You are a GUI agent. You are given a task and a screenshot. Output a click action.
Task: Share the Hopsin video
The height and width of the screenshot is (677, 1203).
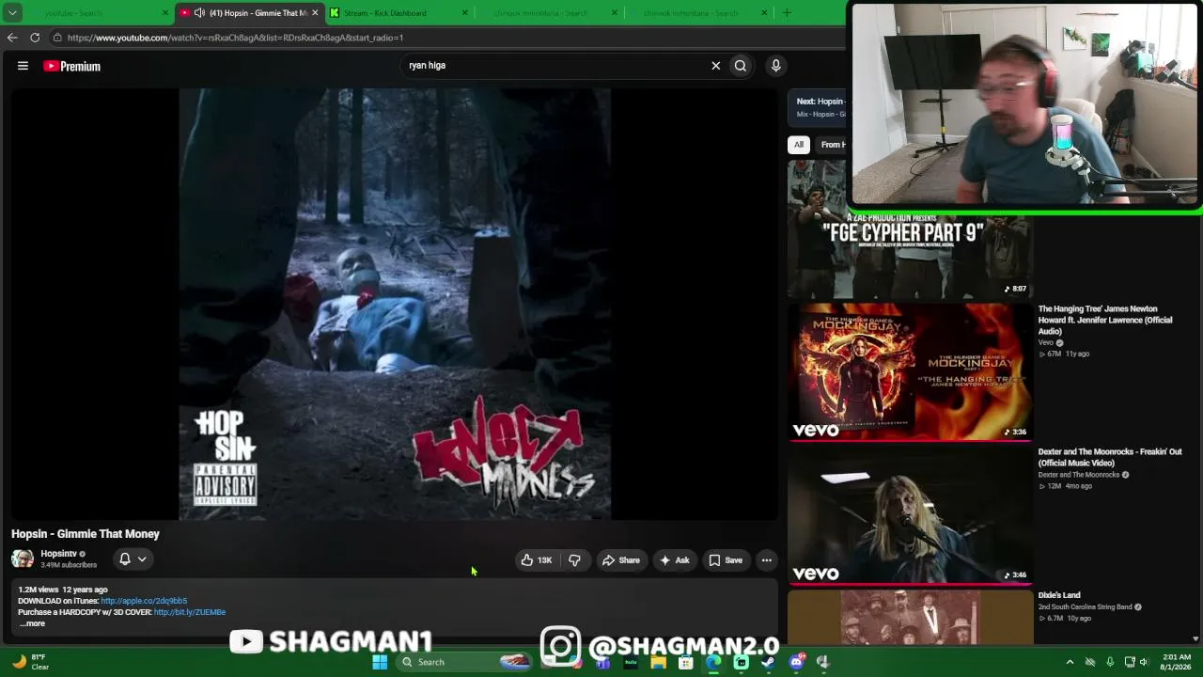pos(621,560)
